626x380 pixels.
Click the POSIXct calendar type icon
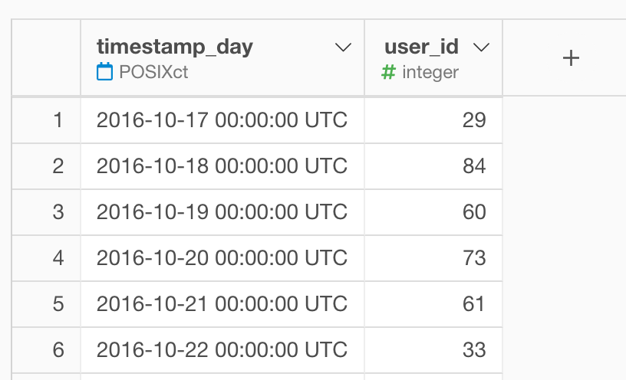(105, 72)
